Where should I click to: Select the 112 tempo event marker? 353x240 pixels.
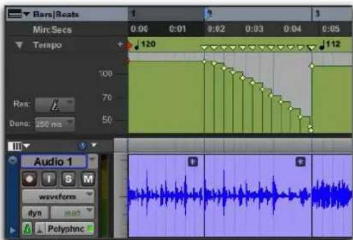click(x=331, y=44)
